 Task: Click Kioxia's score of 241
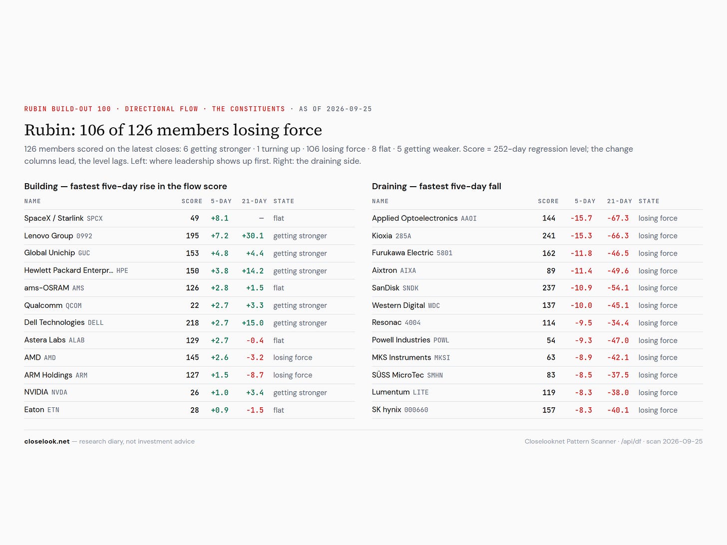[549, 236]
